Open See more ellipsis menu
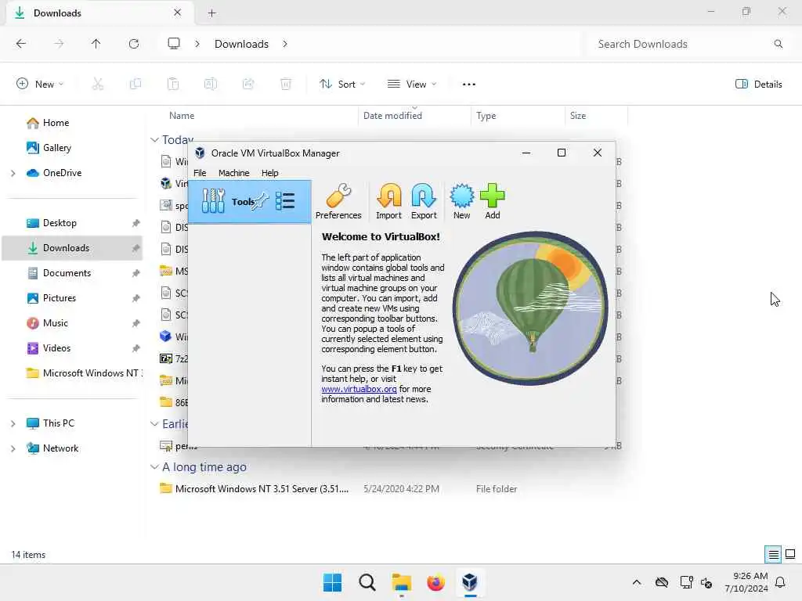The height and width of the screenshot is (601, 802). click(x=468, y=85)
